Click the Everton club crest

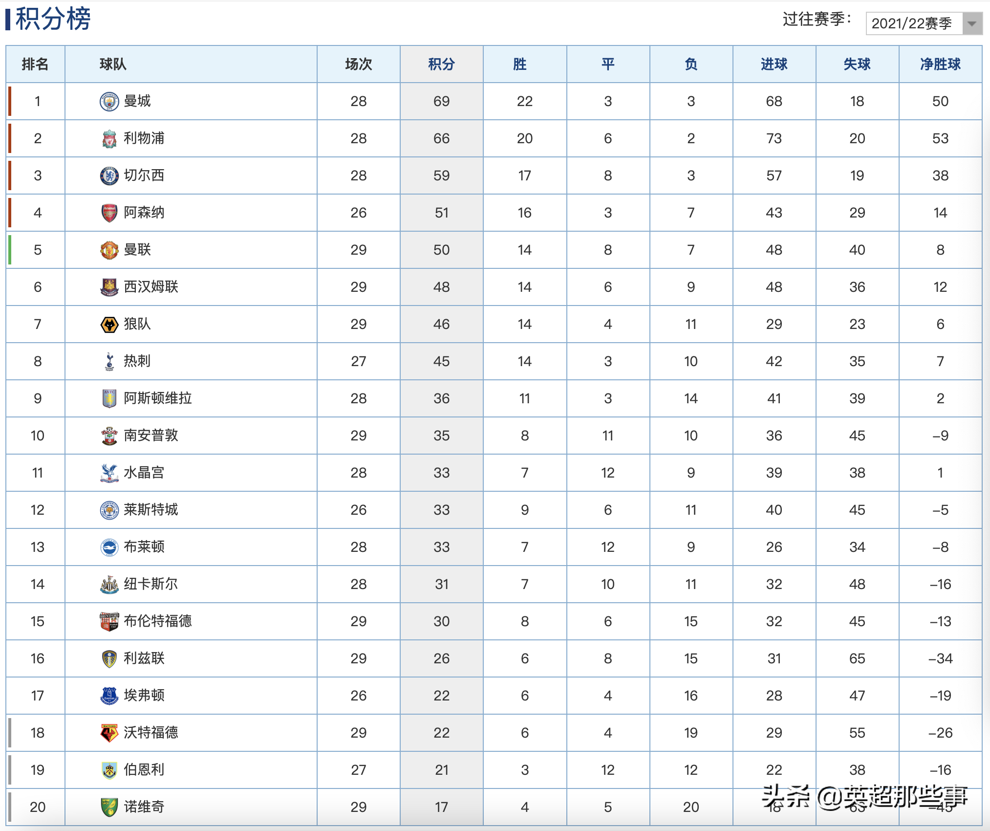(x=109, y=696)
